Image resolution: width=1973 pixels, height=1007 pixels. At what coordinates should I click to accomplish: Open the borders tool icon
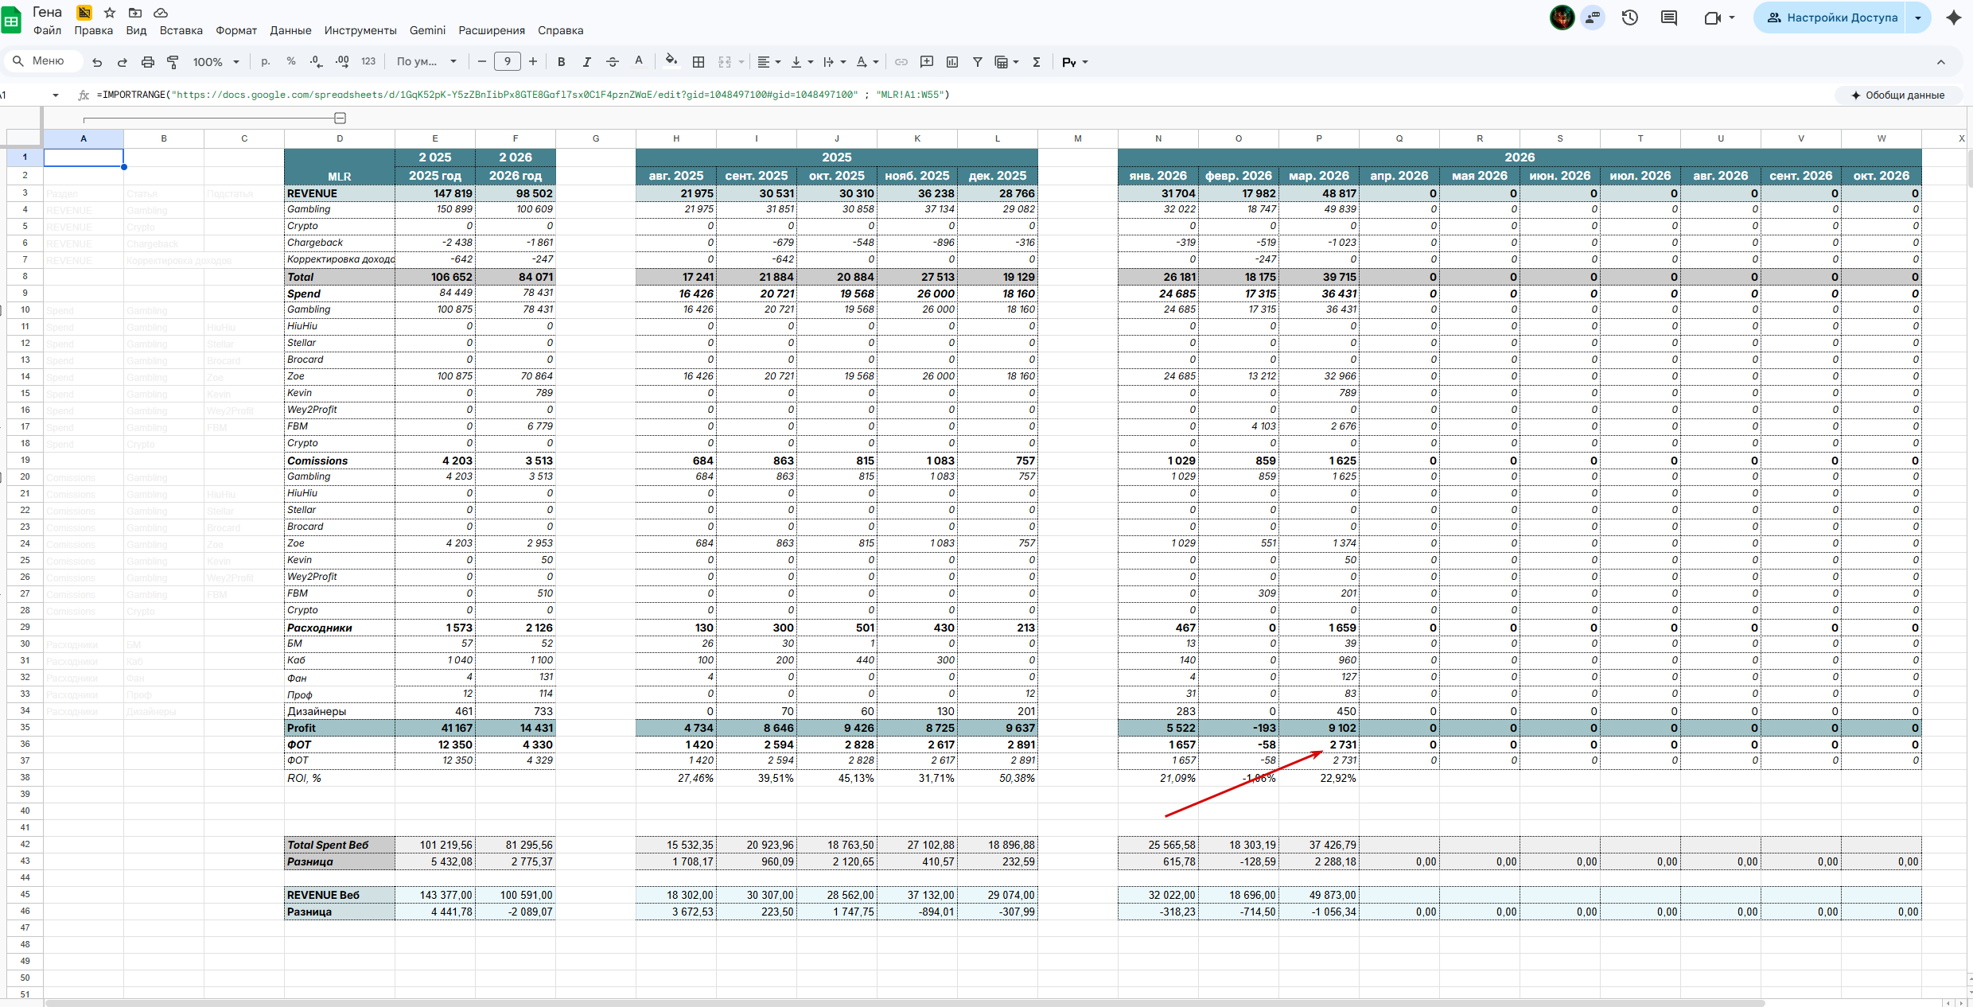[698, 62]
